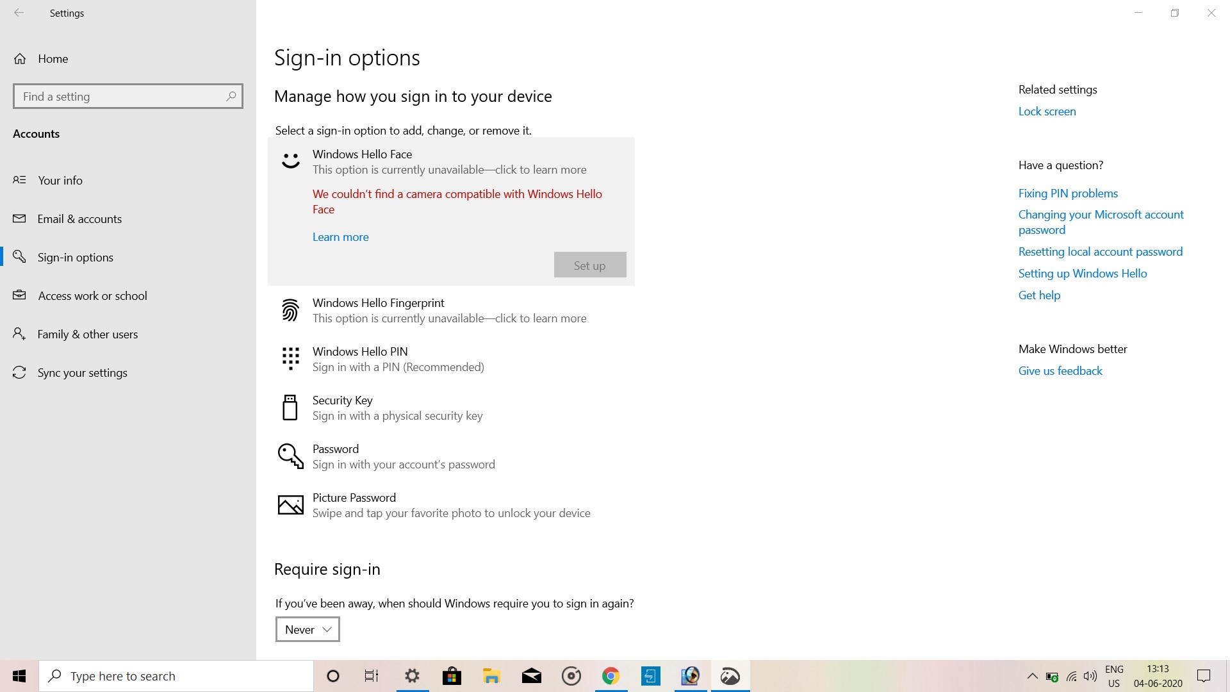
Task: Open the blue square app icon on taskbar
Action: (650, 676)
